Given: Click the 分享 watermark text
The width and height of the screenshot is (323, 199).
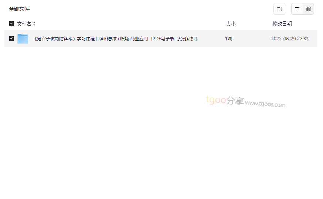Looking at the screenshot, I should click(235, 101).
